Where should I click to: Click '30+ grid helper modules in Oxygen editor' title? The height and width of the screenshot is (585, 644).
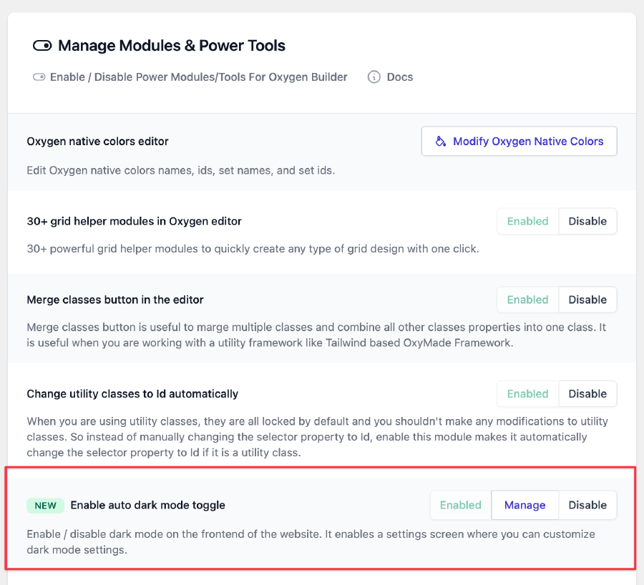point(135,221)
